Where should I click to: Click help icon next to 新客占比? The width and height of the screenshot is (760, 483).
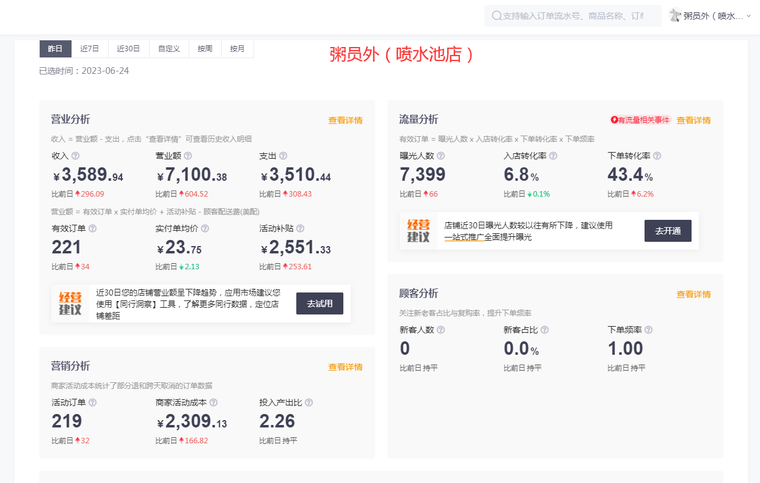545,330
